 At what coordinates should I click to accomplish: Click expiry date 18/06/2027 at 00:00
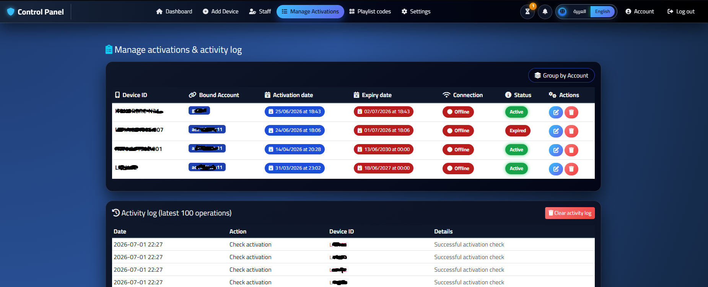click(384, 168)
